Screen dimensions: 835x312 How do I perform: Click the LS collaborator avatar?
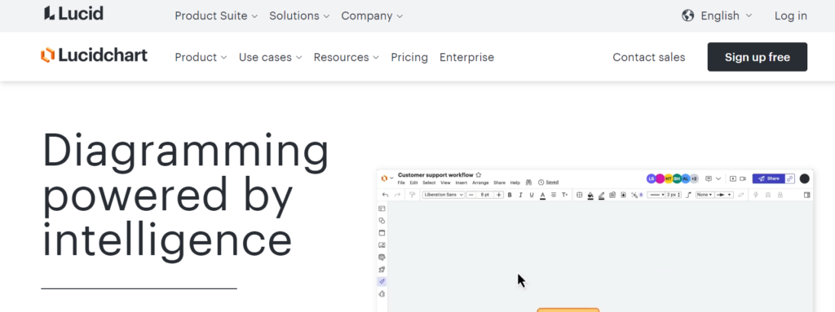tap(652, 178)
